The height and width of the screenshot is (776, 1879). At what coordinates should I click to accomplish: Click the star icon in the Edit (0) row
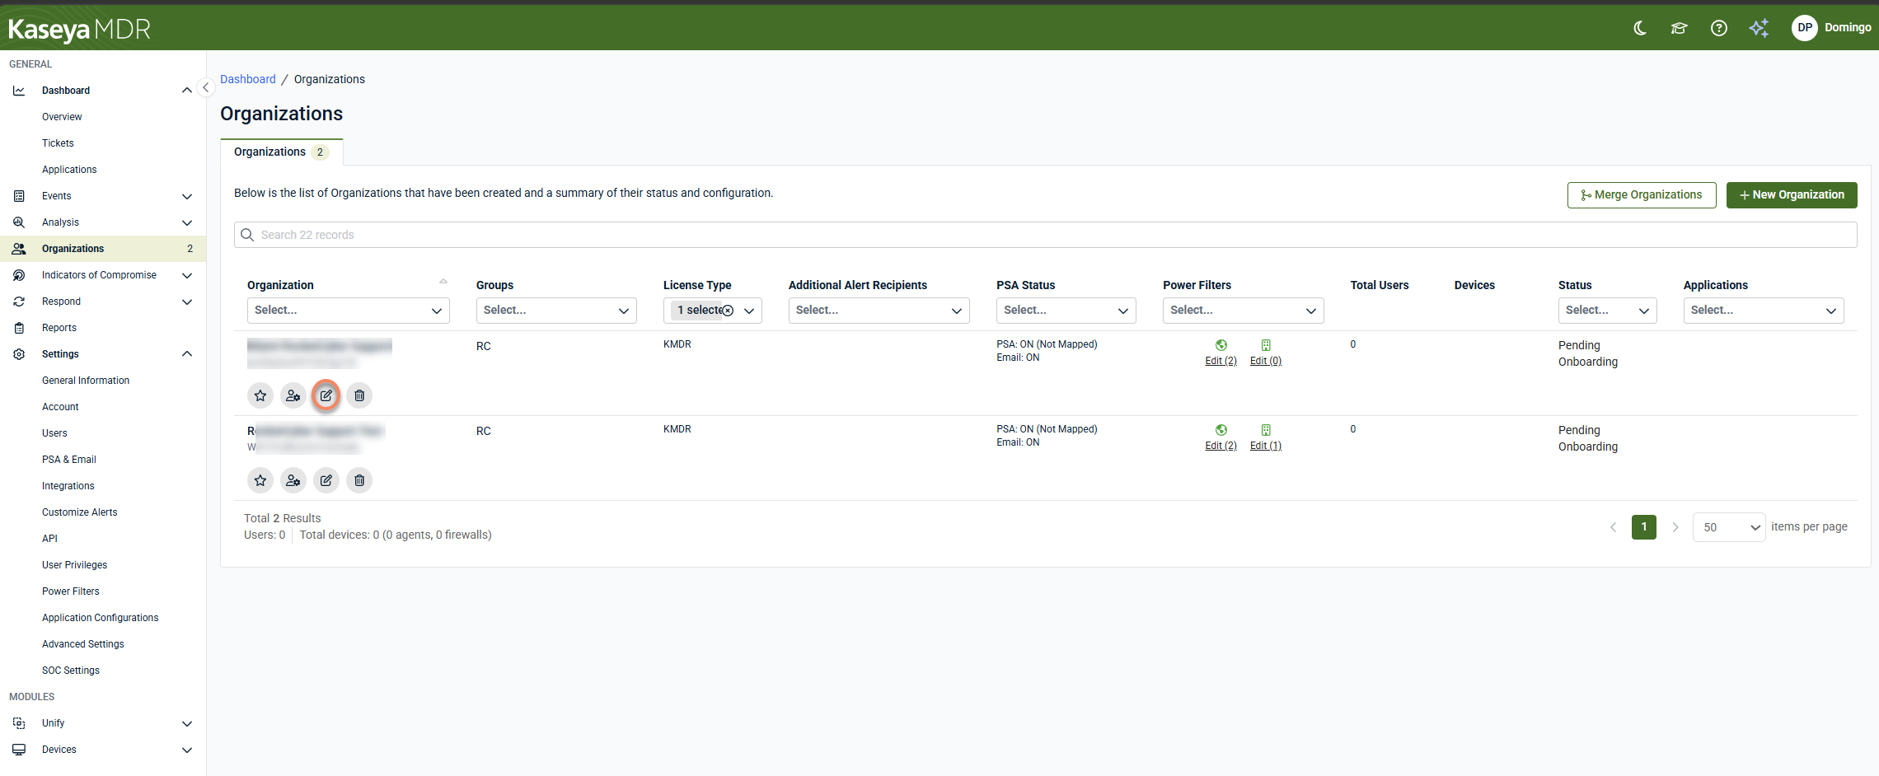260,395
